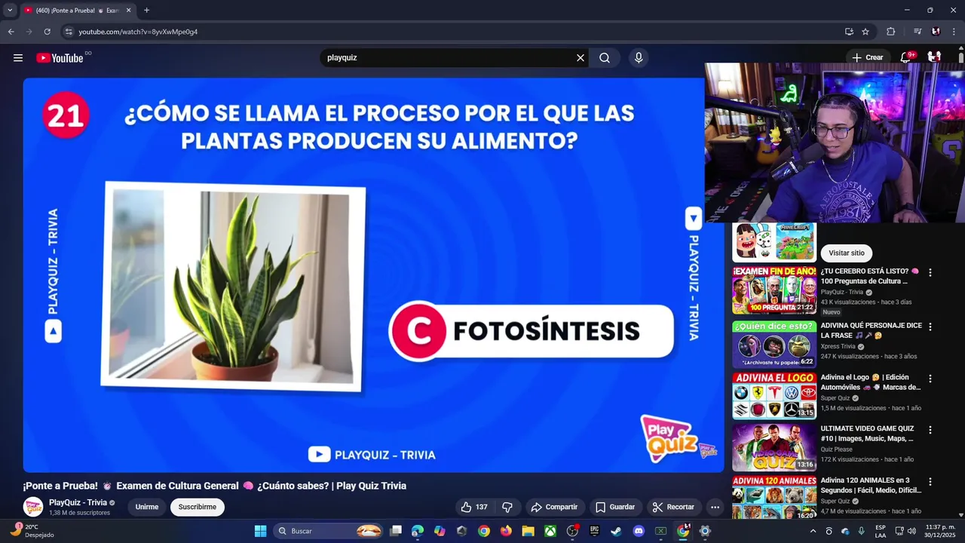
Task: Open PlayQuiz - Trivia channel name link
Action: point(78,502)
